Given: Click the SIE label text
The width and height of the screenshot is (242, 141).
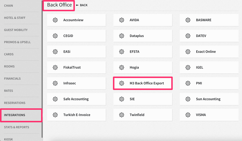Looking at the screenshot, I should point(132,99).
